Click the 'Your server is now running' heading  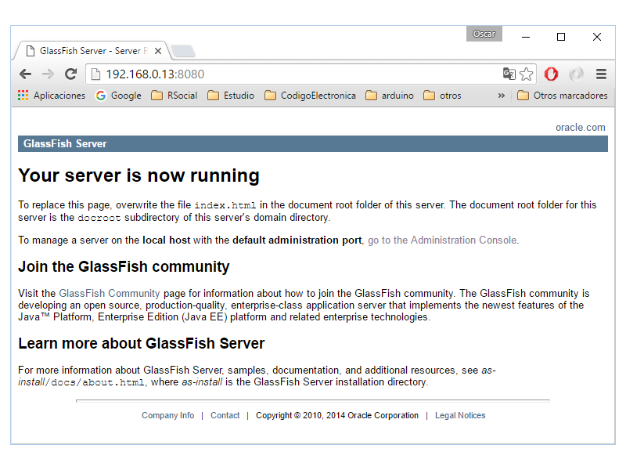(139, 175)
